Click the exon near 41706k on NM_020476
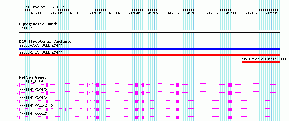Viewport: 289px width, 121px height. pyautogui.click(x=178, y=93)
